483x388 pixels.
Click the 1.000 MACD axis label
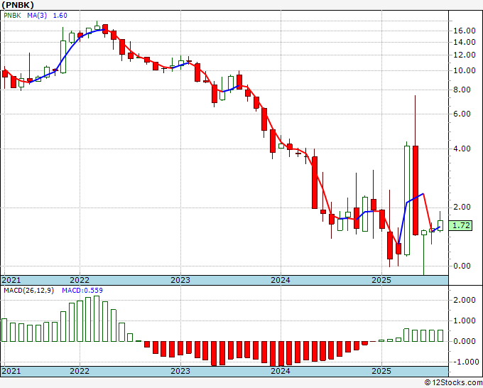point(465,320)
